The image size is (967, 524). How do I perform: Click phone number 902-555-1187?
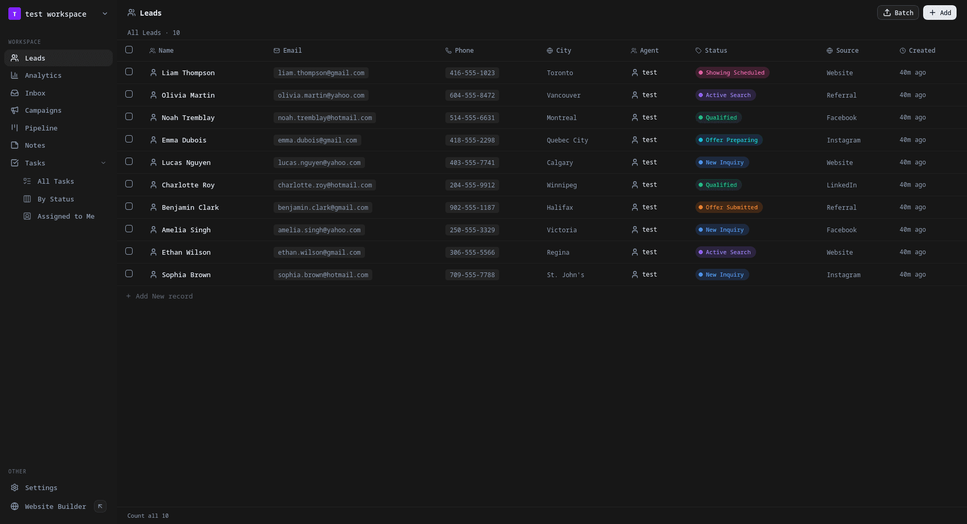tap(472, 207)
